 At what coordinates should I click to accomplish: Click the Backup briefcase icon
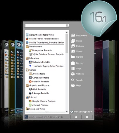click(x=73, y=63)
